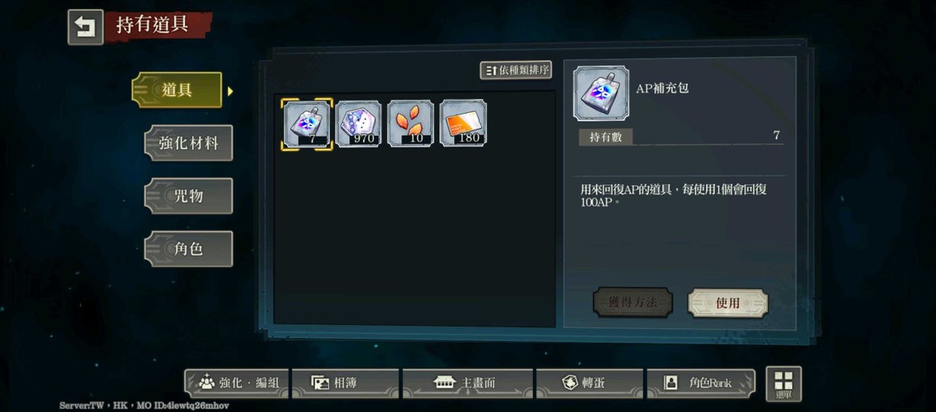This screenshot has width=936, height=412.
Task: Click the 持有數 quantity row
Action: (680, 137)
